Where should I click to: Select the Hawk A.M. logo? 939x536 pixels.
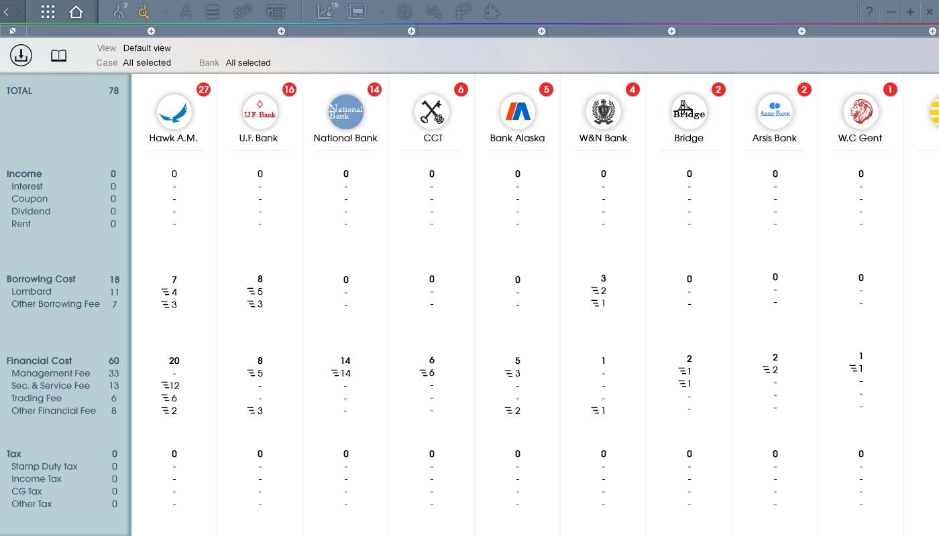tap(174, 111)
